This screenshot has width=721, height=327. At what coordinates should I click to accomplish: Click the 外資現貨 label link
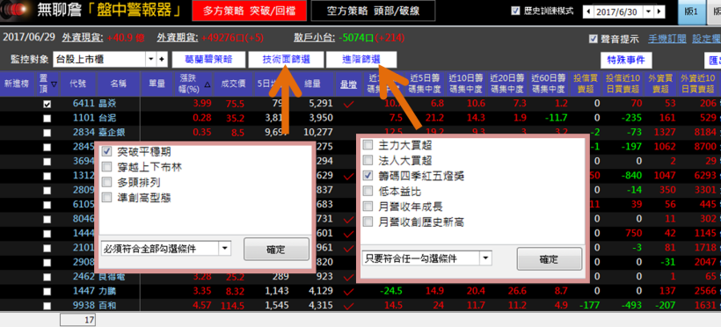point(83,38)
